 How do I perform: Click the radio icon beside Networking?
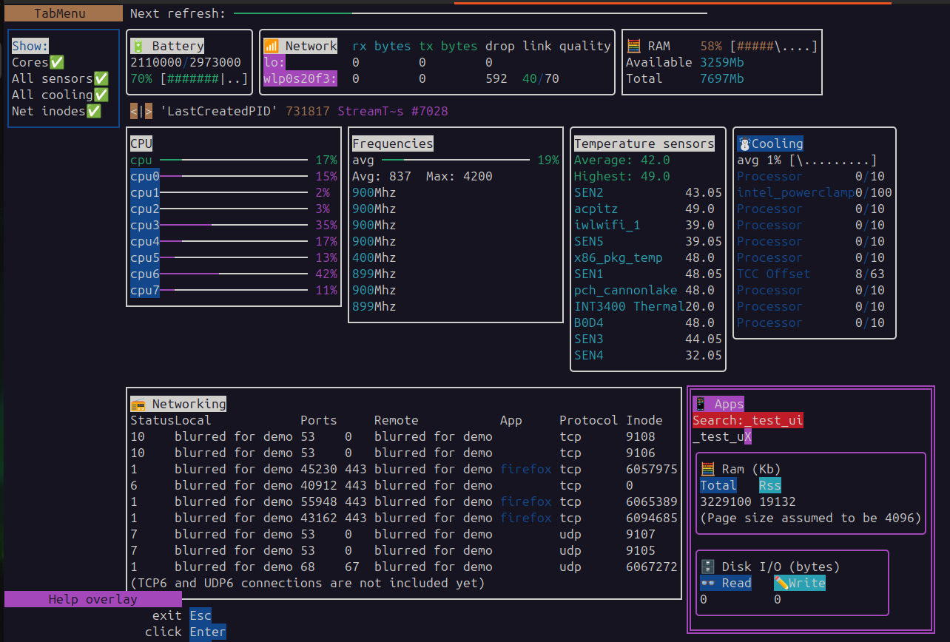click(x=138, y=404)
